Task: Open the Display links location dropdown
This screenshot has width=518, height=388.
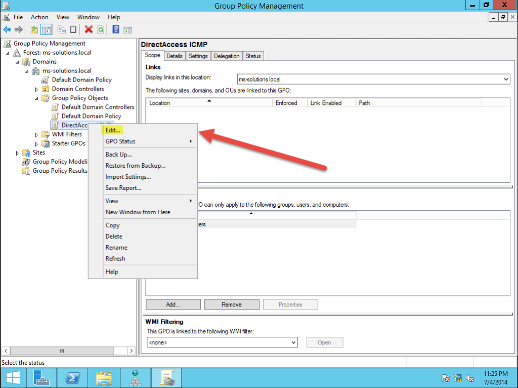Action: coord(506,80)
